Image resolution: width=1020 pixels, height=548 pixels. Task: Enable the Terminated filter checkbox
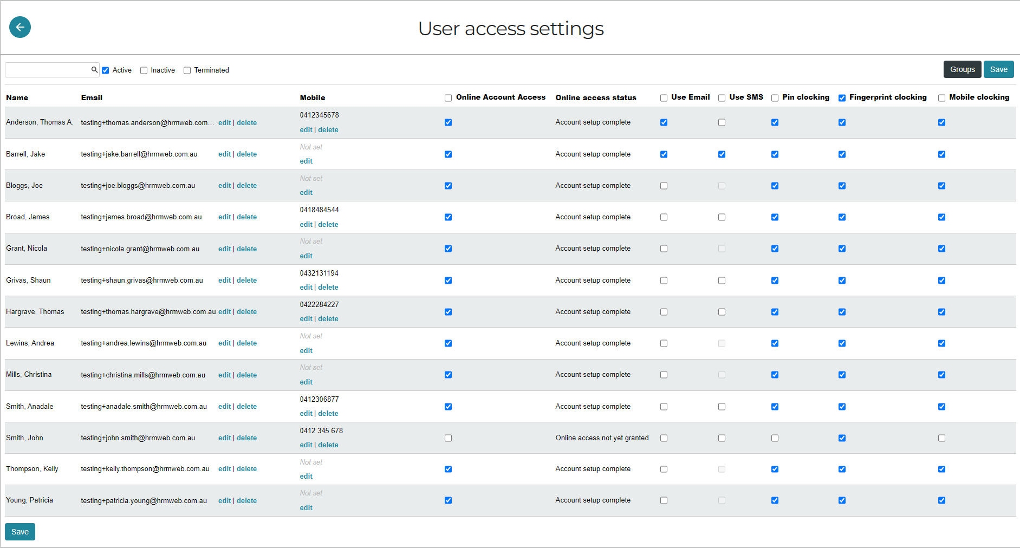pyautogui.click(x=187, y=70)
